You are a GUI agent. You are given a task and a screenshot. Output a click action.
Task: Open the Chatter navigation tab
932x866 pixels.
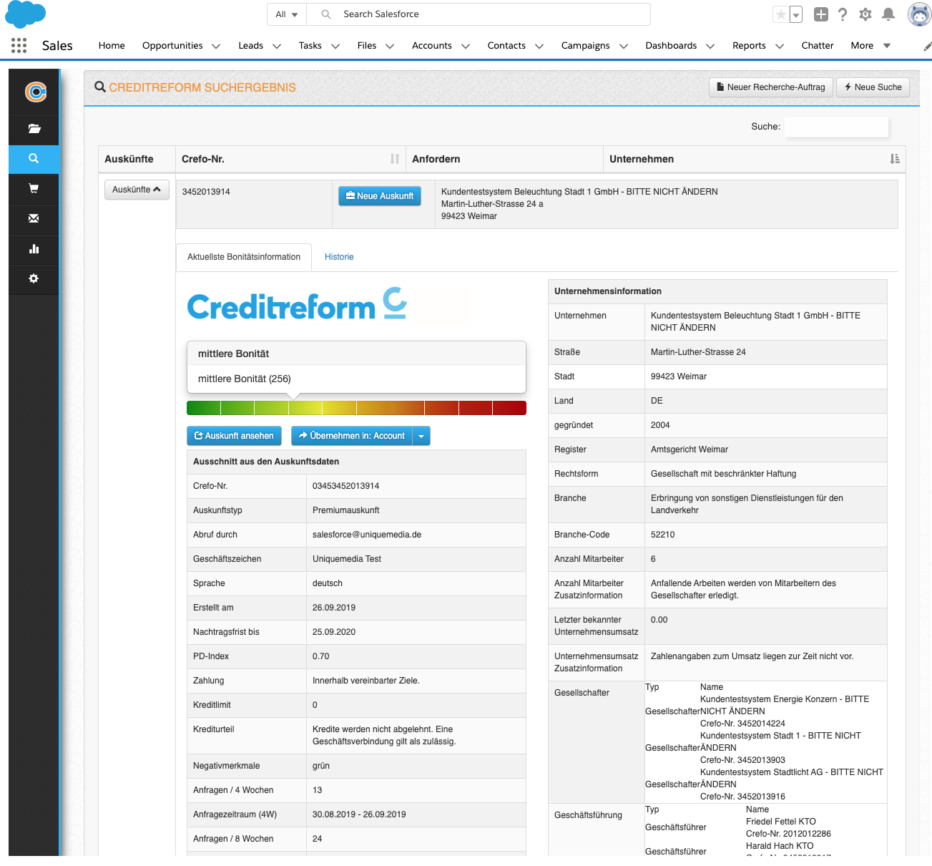[817, 46]
